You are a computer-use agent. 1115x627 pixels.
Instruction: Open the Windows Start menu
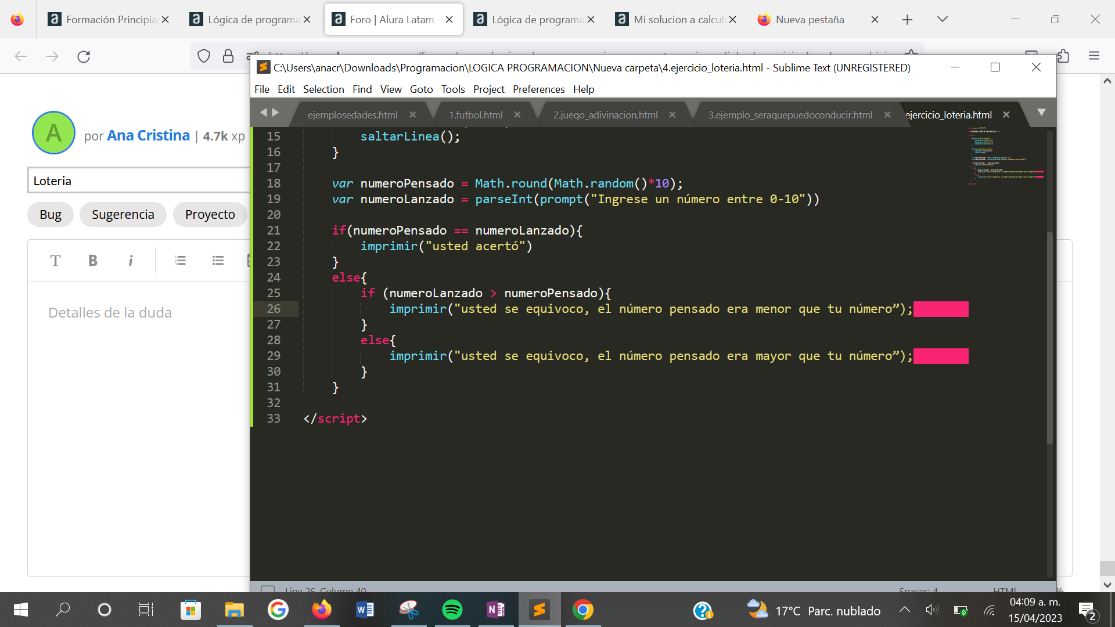[x=21, y=610]
